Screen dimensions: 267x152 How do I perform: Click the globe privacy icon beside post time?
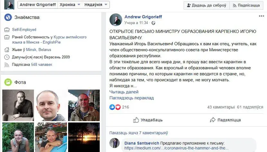153,23
